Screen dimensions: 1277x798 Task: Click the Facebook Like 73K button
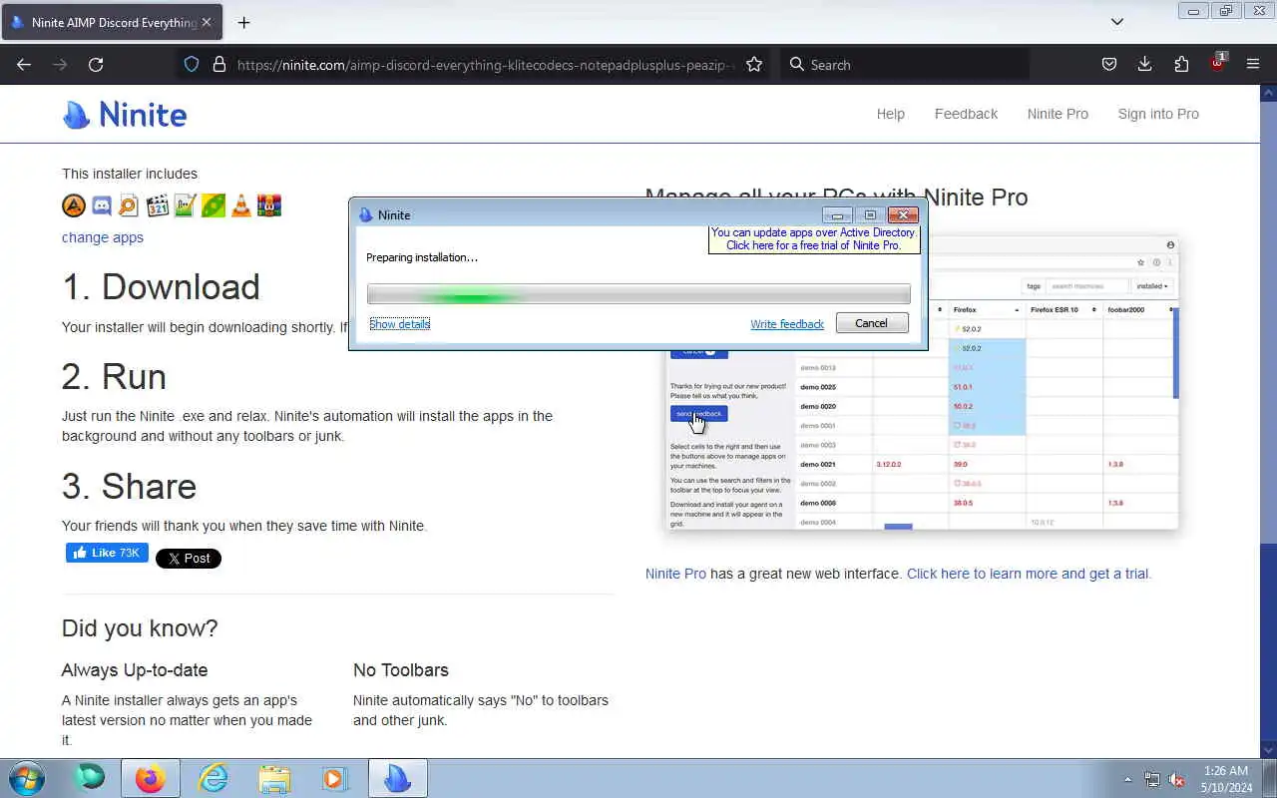coord(107,553)
